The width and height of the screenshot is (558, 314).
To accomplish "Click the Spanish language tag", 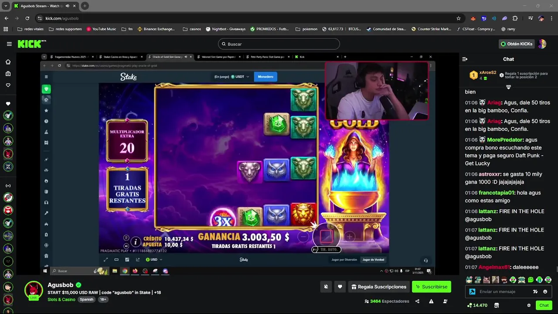I will click(x=86, y=300).
